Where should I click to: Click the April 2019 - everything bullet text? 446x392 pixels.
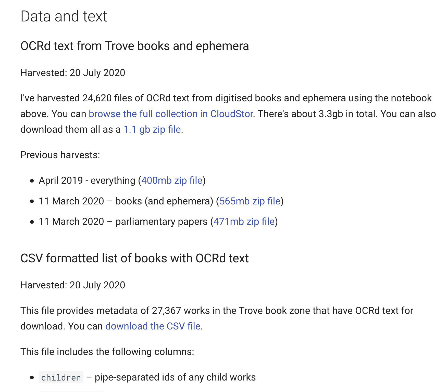point(87,180)
